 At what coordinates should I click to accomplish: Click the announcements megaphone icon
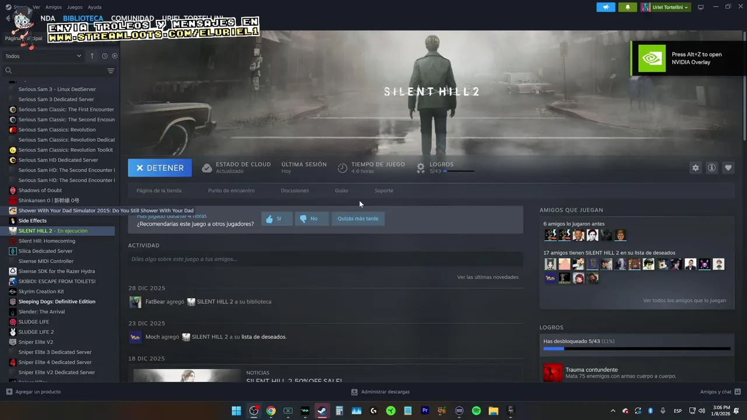click(x=606, y=7)
